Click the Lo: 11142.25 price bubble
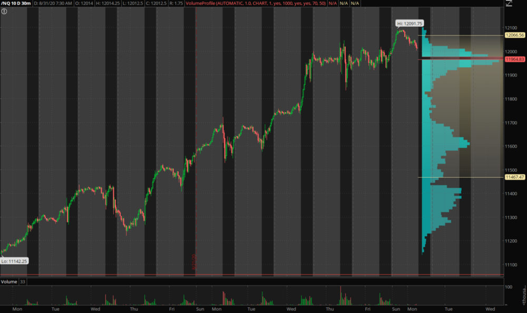The height and width of the screenshot is (313, 527). coord(14,261)
